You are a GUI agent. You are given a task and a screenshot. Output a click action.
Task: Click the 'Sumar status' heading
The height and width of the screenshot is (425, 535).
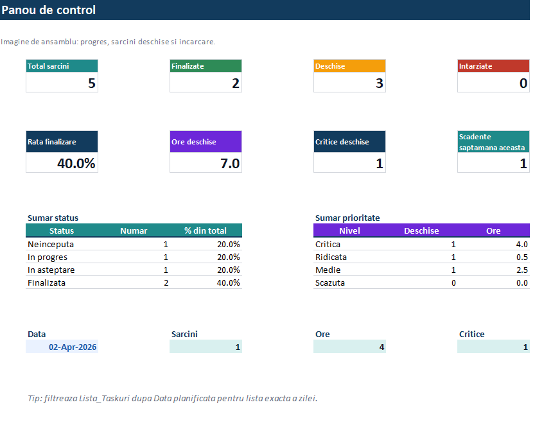(x=53, y=218)
